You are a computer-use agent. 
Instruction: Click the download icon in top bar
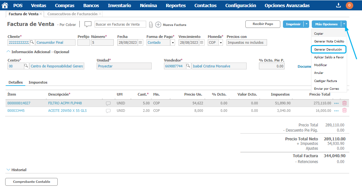[339, 5]
